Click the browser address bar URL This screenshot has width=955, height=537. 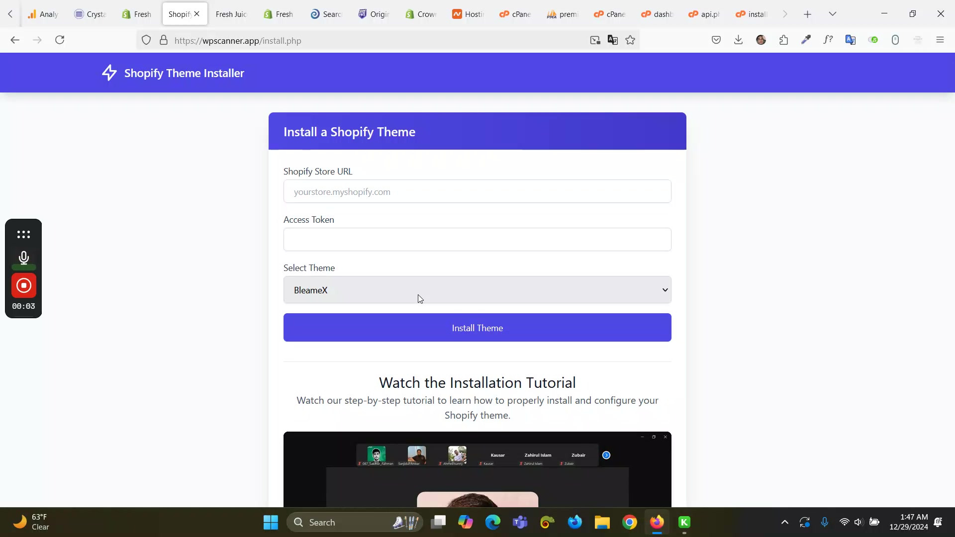238,41
